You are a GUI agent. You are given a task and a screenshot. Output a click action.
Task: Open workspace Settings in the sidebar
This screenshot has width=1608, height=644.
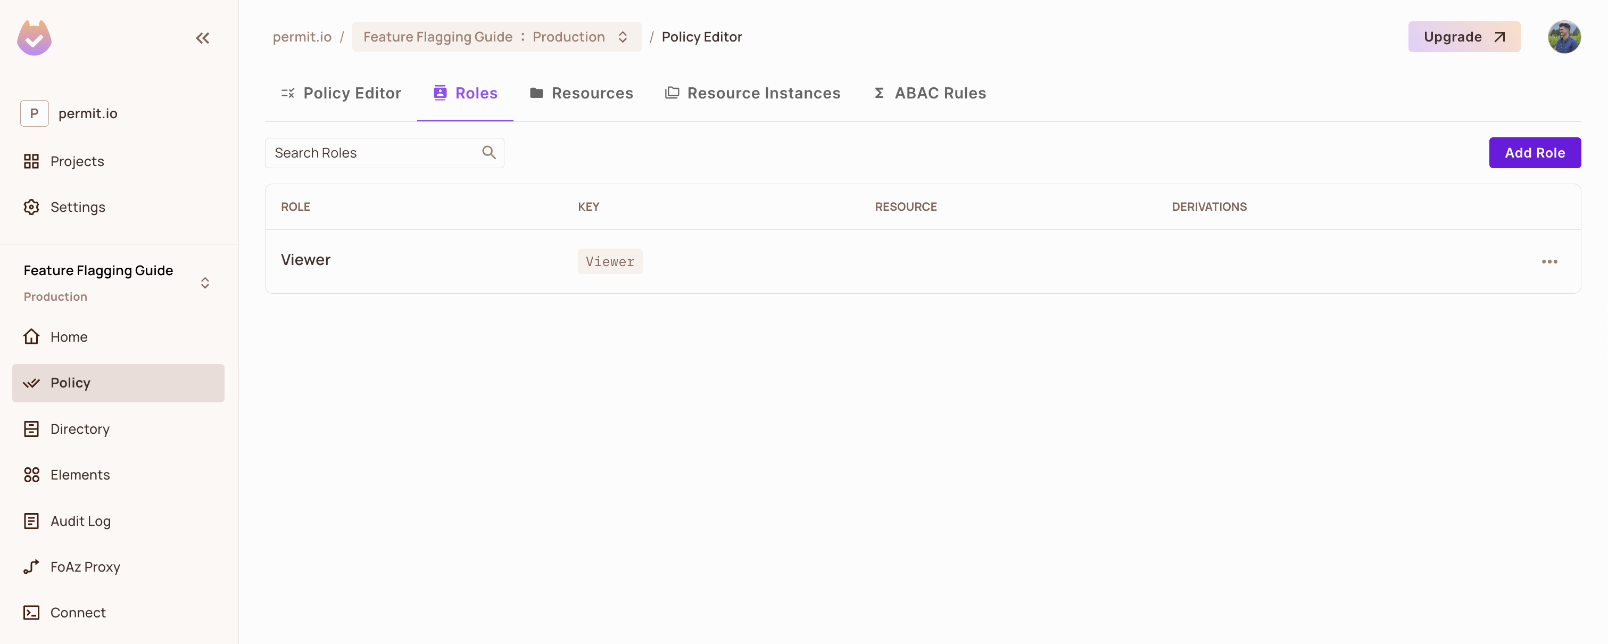pyautogui.click(x=77, y=207)
